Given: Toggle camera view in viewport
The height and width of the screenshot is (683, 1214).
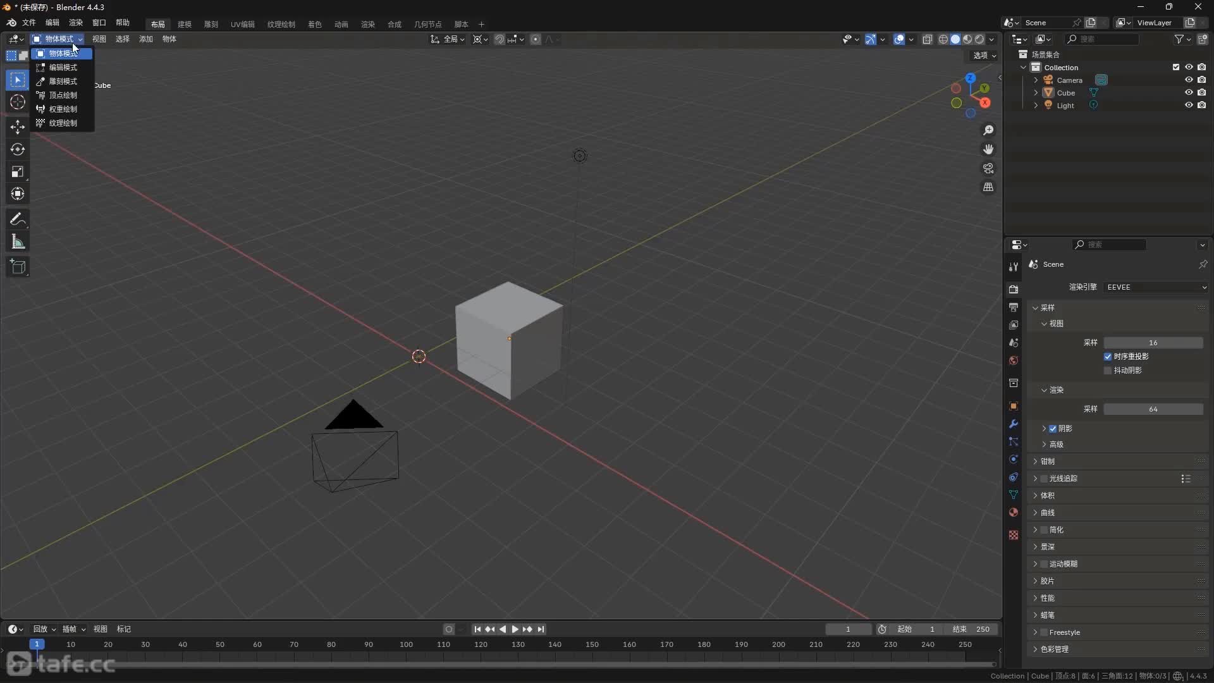Looking at the screenshot, I should [988, 168].
